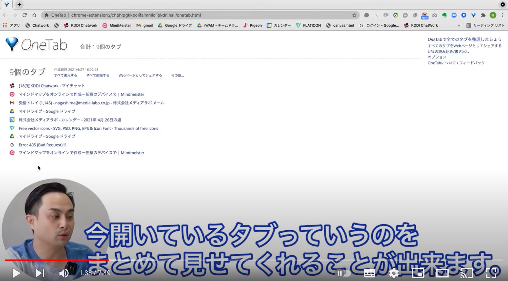This screenshot has height=281, width=508.
Task: Enable theater mode view
Action: 442,273
